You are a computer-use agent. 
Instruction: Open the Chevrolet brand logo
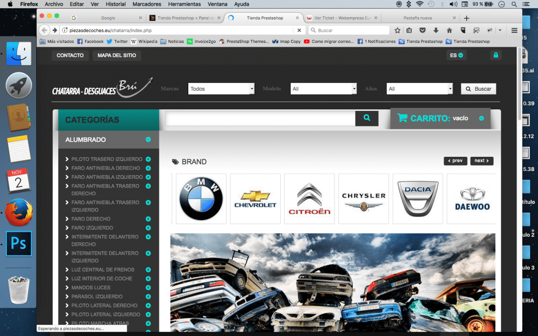255,199
